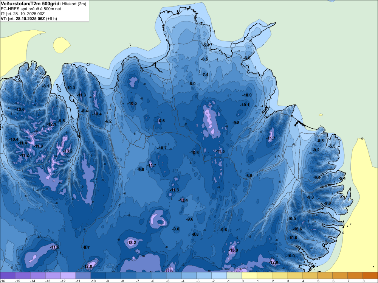Click the -10.5 temperature label
This screenshot has width=378, height=283.
pos(132,103)
